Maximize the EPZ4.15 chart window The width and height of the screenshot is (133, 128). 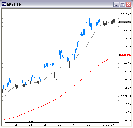[x=122, y=5]
